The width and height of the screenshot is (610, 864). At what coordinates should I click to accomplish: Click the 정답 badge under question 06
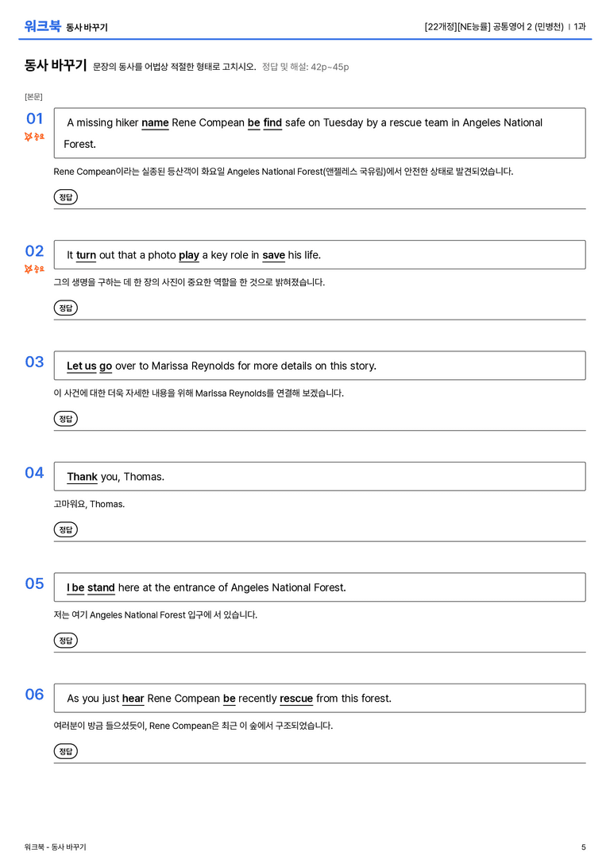pos(65,751)
